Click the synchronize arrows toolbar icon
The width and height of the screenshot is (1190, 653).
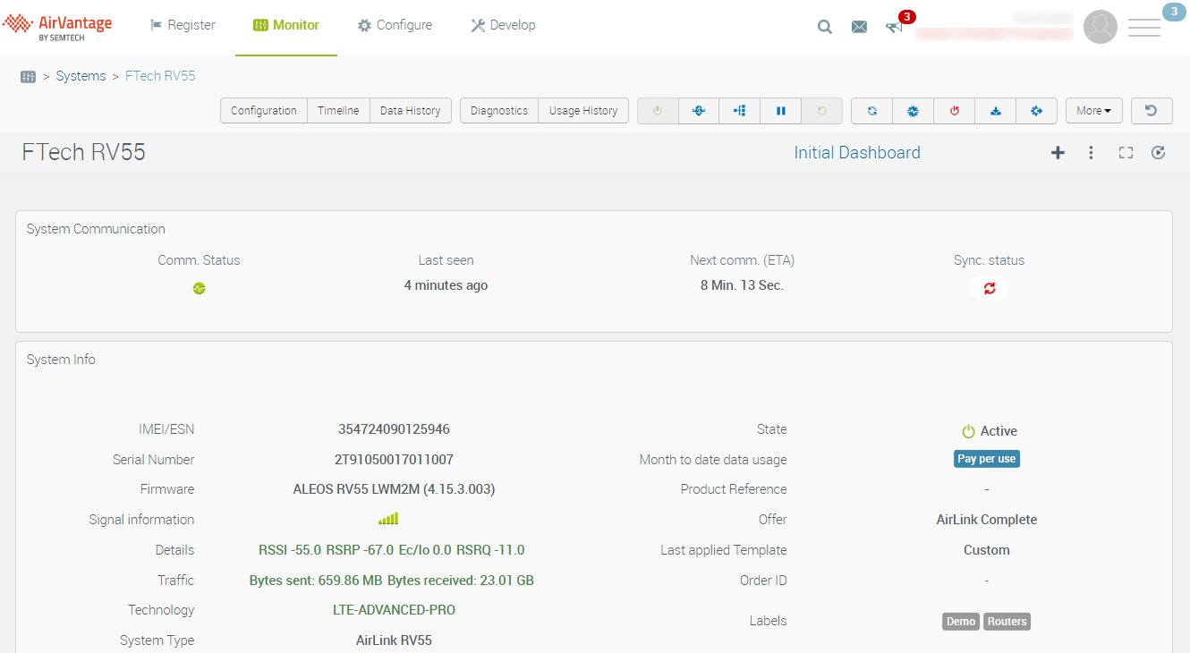(872, 111)
